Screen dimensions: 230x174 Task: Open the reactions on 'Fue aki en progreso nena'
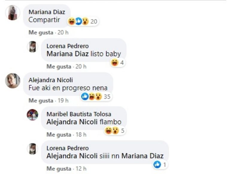pyautogui.click(x=96, y=97)
